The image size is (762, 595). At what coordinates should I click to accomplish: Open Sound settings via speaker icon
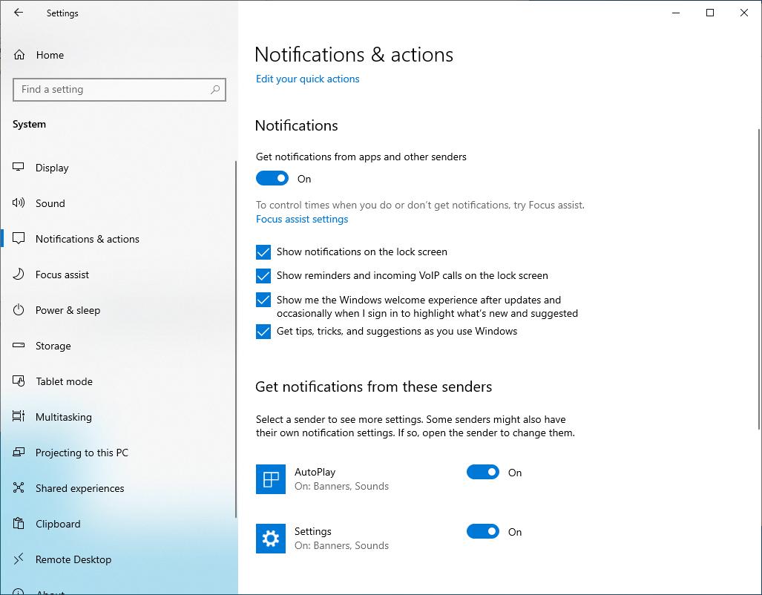18,203
